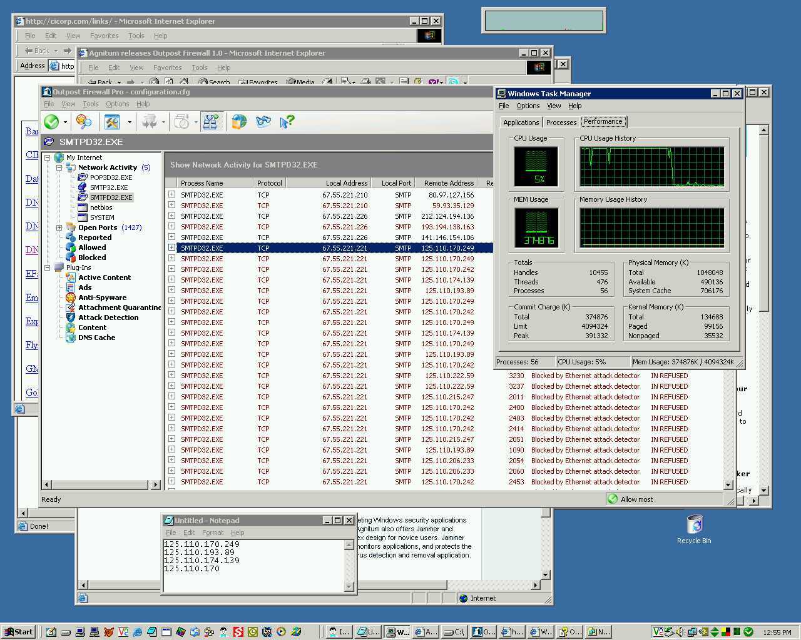
Task: Select the netbios tree entry
Action: (x=101, y=207)
